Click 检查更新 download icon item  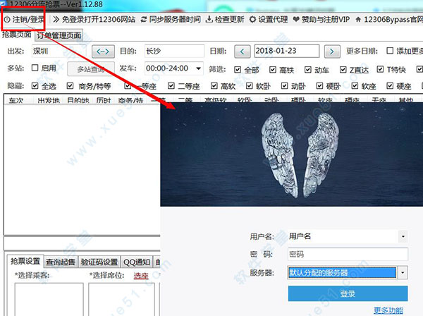(x=225, y=20)
